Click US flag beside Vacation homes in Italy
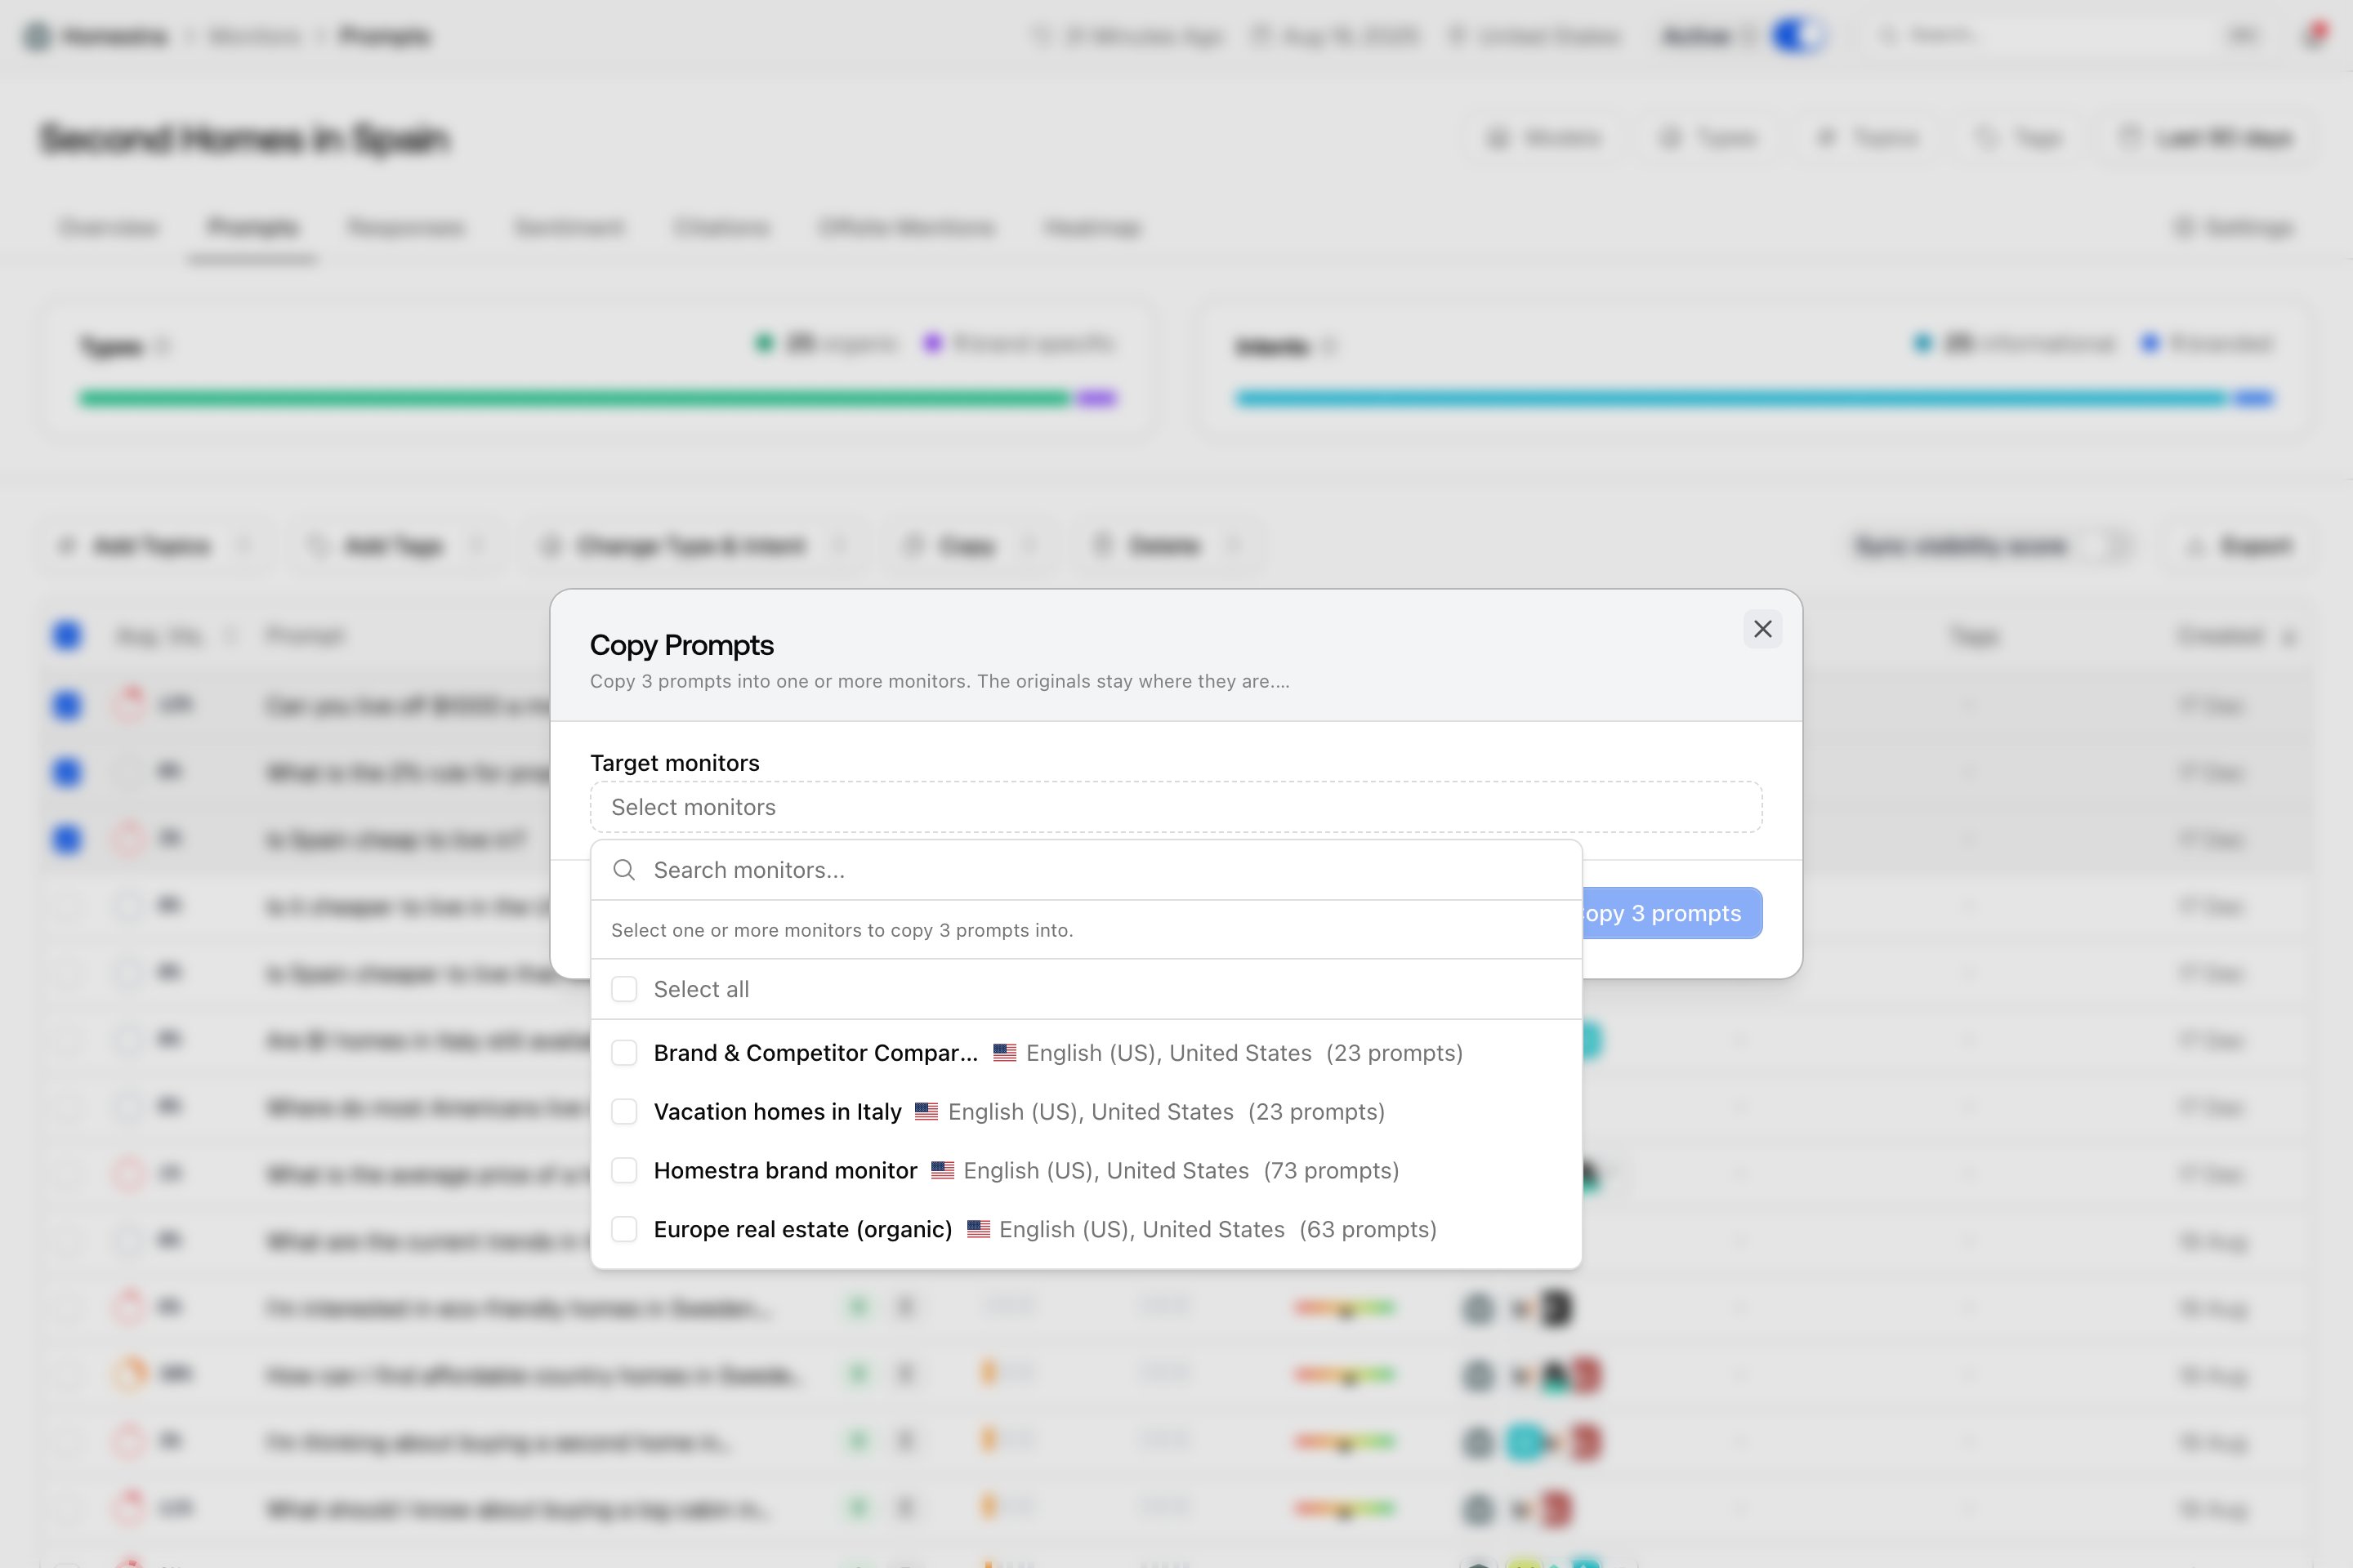The image size is (2353, 1568). (x=926, y=1112)
